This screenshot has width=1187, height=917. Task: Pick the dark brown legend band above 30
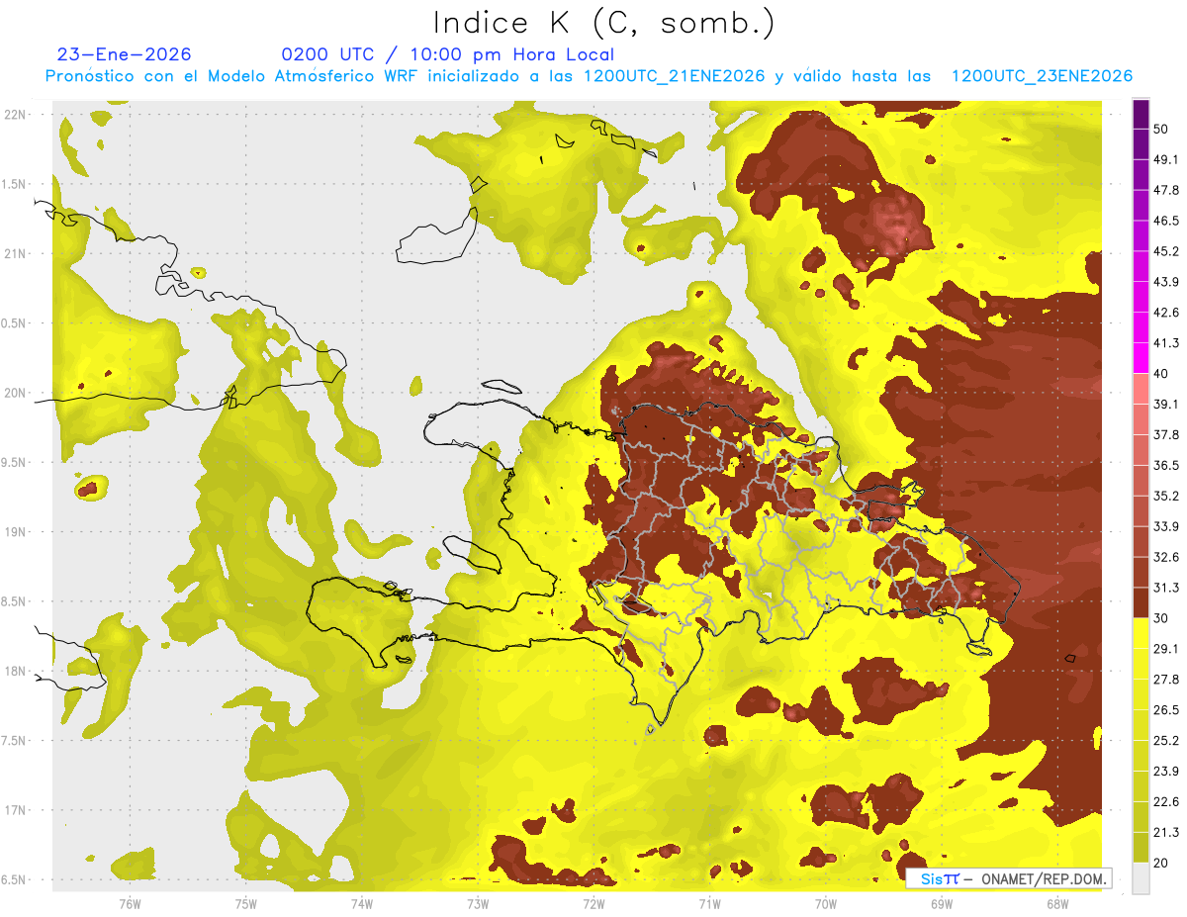point(1141,602)
